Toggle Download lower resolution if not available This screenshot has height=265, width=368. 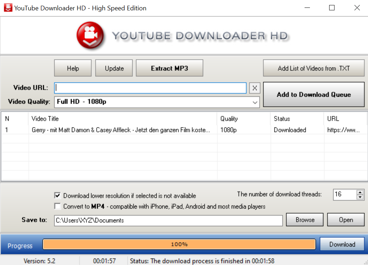tap(57, 195)
